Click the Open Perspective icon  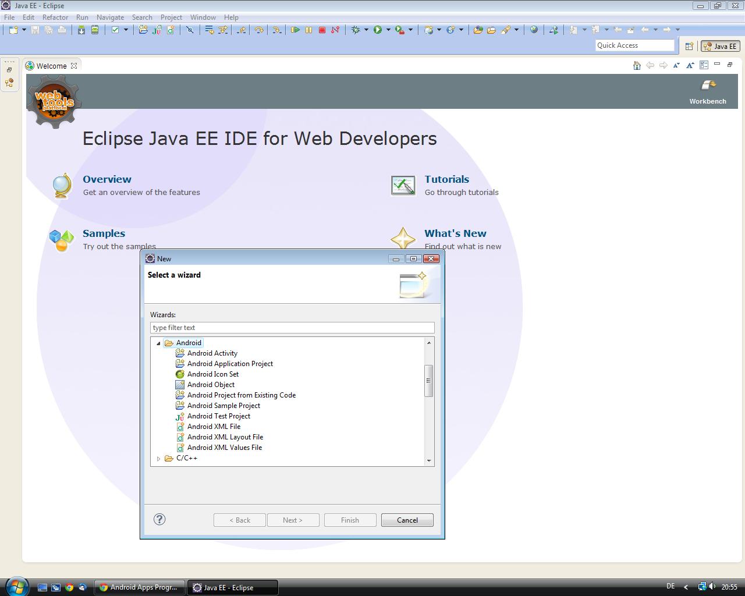pyautogui.click(x=689, y=46)
